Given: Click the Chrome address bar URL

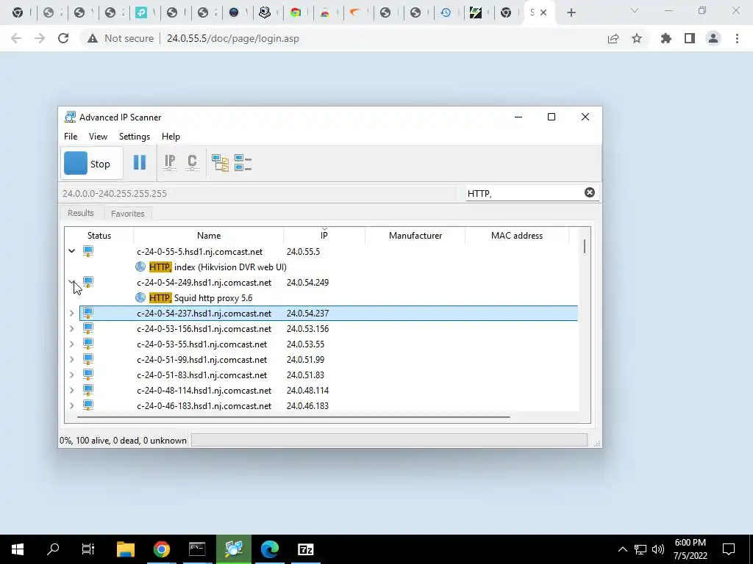Looking at the screenshot, I should coord(233,38).
